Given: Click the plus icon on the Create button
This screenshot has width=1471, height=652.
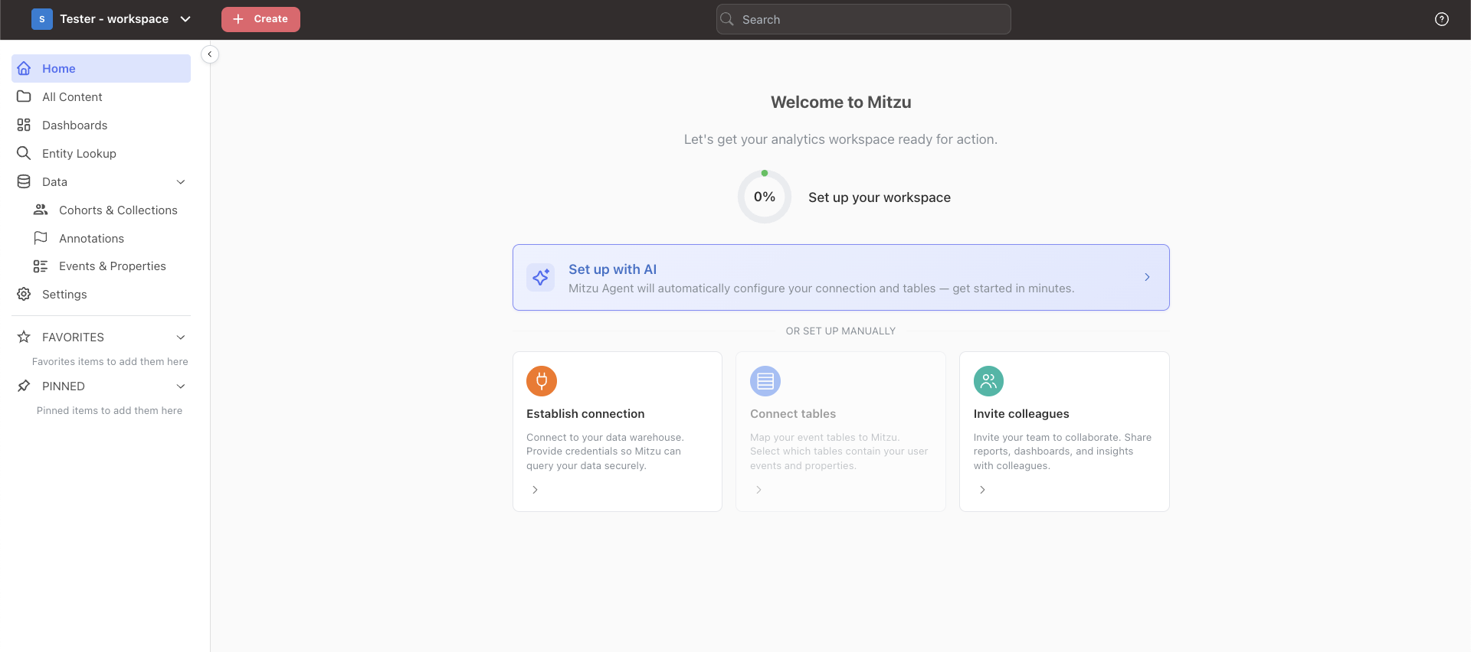Looking at the screenshot, I should pyautogui.click(x=238, y=19).
